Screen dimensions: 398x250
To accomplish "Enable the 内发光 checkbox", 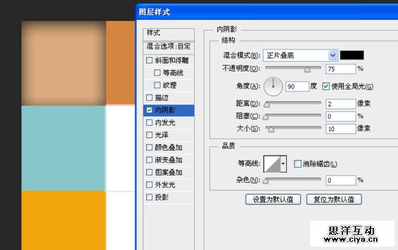I will (x=150, y=122).
